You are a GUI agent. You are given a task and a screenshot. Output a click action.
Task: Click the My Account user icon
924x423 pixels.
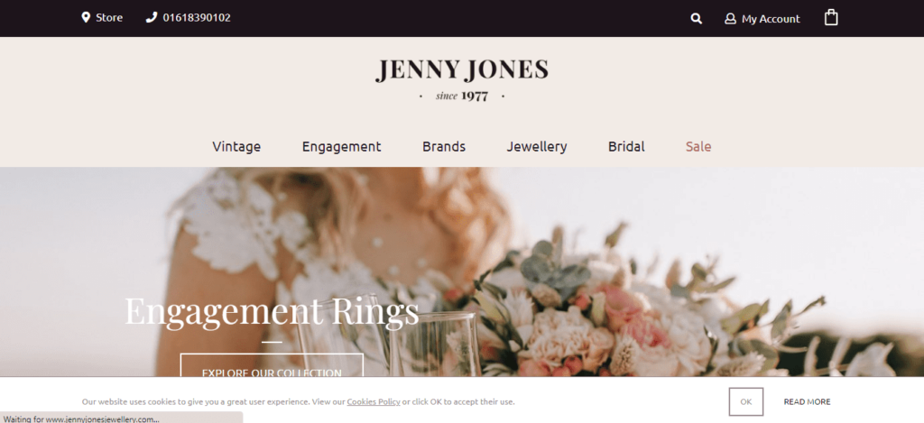coord(730,19)
